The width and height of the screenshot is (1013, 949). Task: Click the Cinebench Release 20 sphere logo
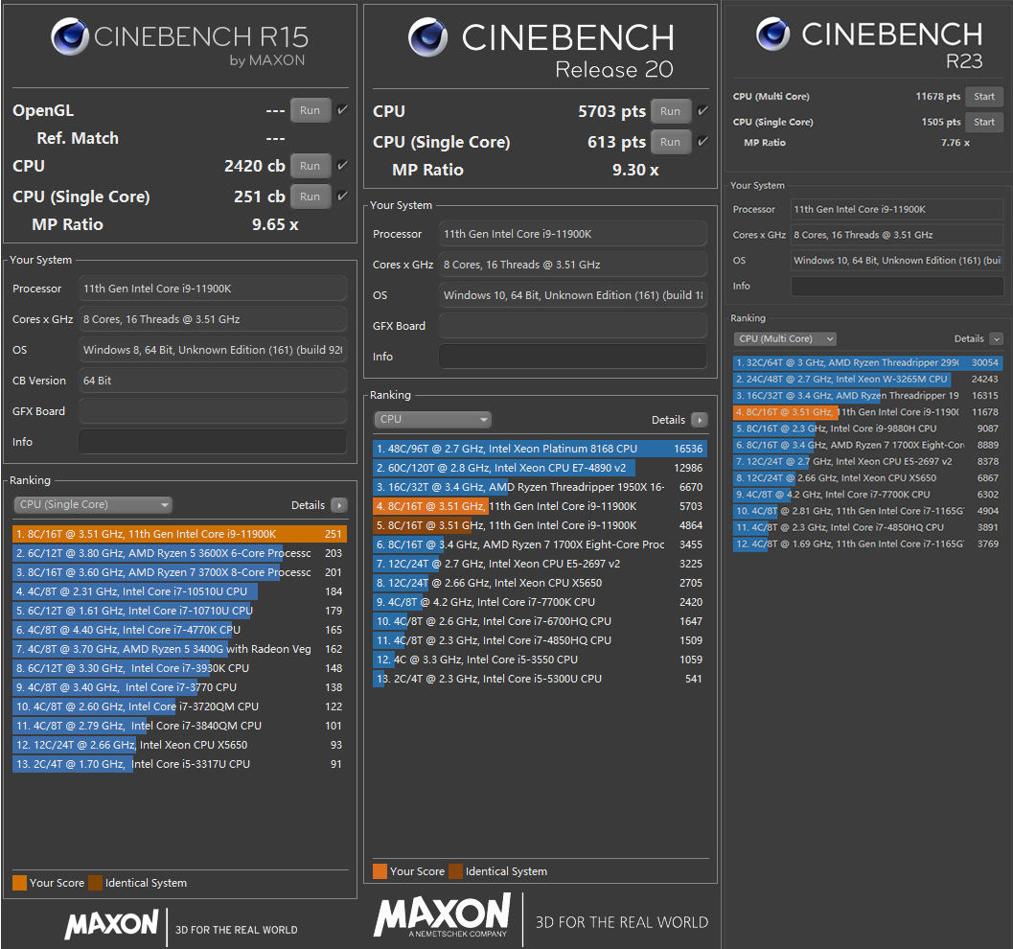point(428,37)
